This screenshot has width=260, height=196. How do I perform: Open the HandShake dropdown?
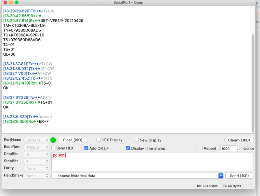tap(37, 176)
